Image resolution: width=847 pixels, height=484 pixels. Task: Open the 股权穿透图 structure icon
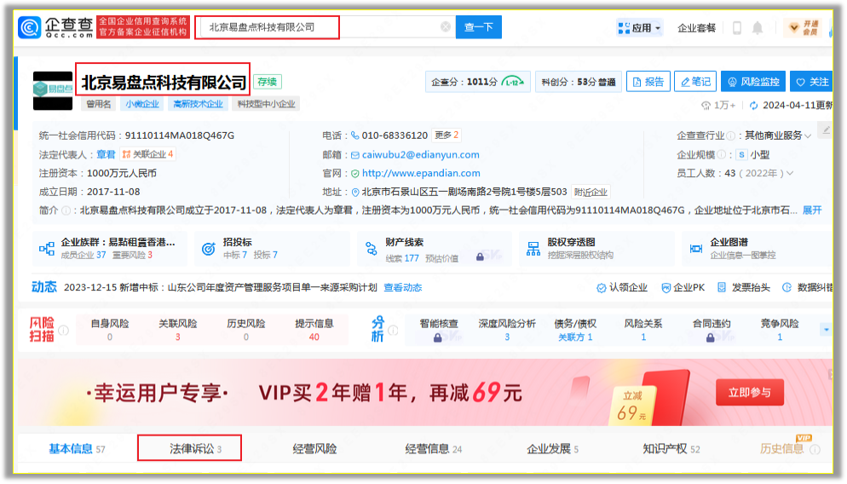(x=533, y=249)
